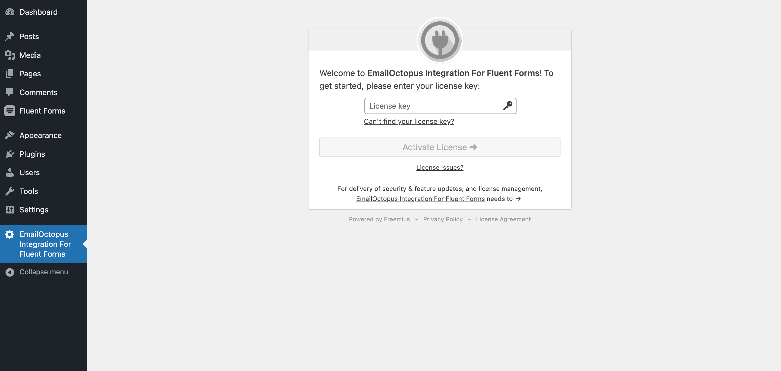This screenshot has width=781, height=371.
Task: Select the License key input field
Action: [440, 106]
